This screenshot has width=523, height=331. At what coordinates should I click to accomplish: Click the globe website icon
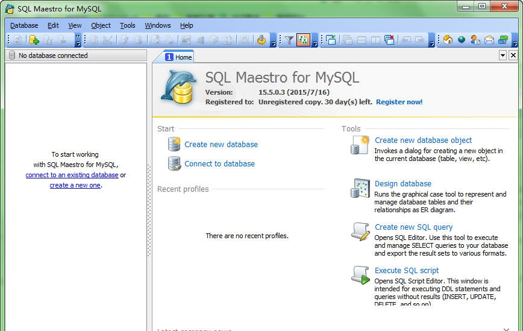(462, 40)
